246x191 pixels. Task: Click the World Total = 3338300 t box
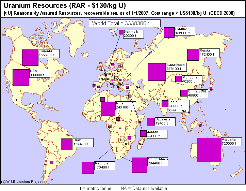125,23
